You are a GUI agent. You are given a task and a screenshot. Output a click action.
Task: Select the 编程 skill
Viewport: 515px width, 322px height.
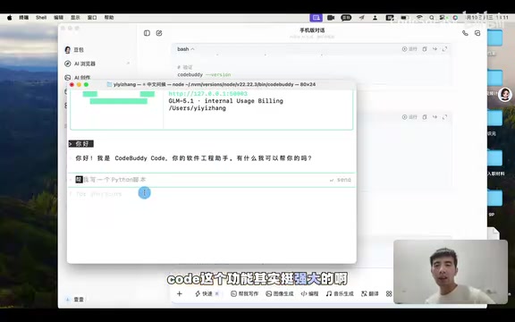pyautogui.click(x=309, y=293)
